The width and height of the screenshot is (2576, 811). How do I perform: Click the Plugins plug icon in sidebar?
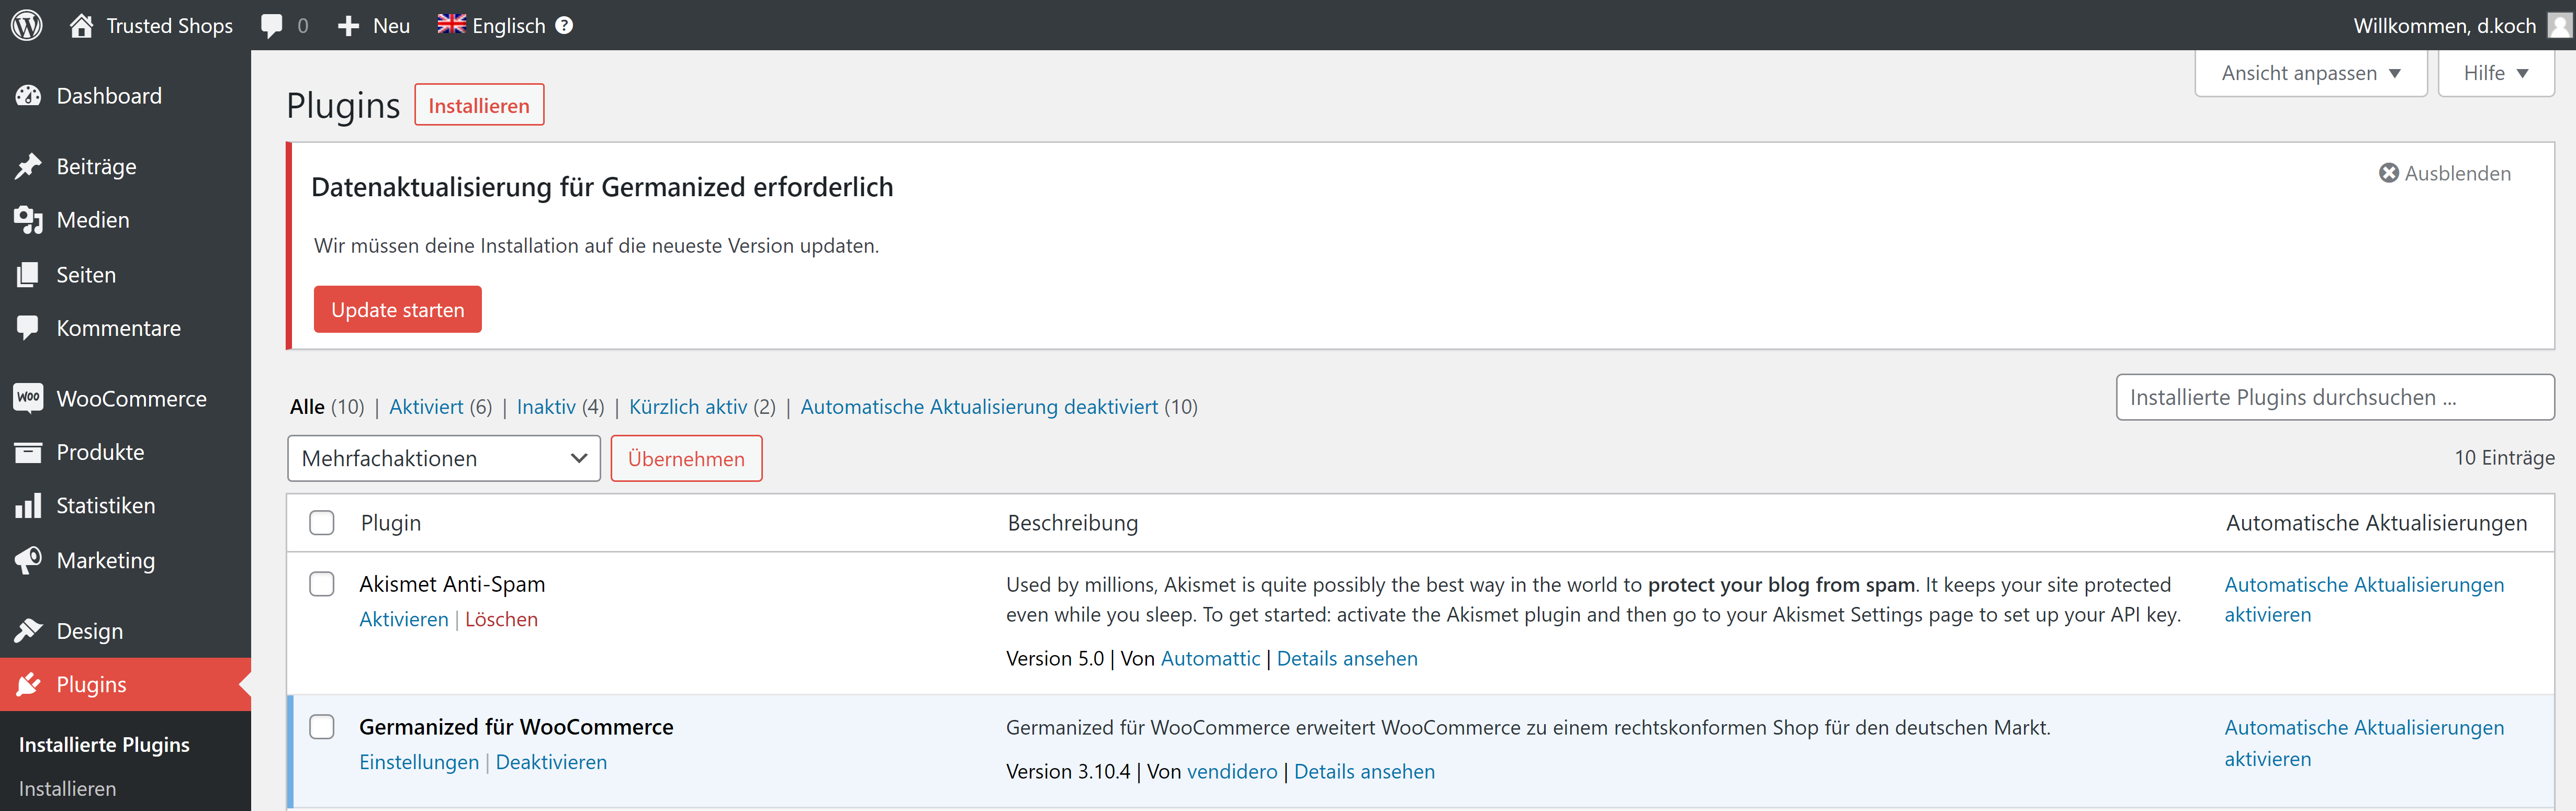point(28,684)
